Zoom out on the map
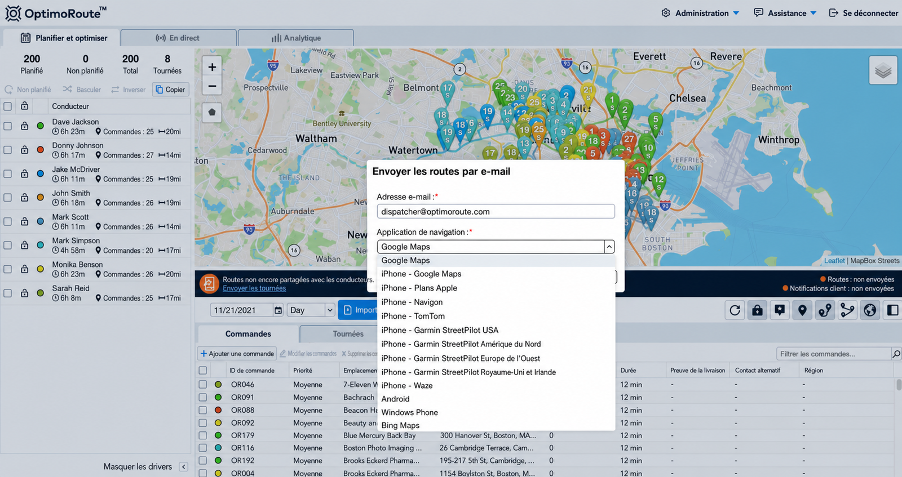 pos(212,86)
